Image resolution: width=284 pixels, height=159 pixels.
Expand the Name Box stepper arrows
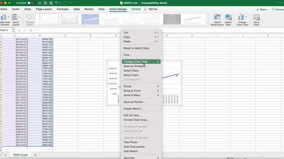point(13,30)
